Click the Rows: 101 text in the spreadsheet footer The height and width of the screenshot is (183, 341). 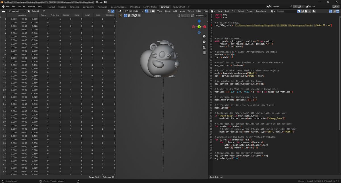94,177
